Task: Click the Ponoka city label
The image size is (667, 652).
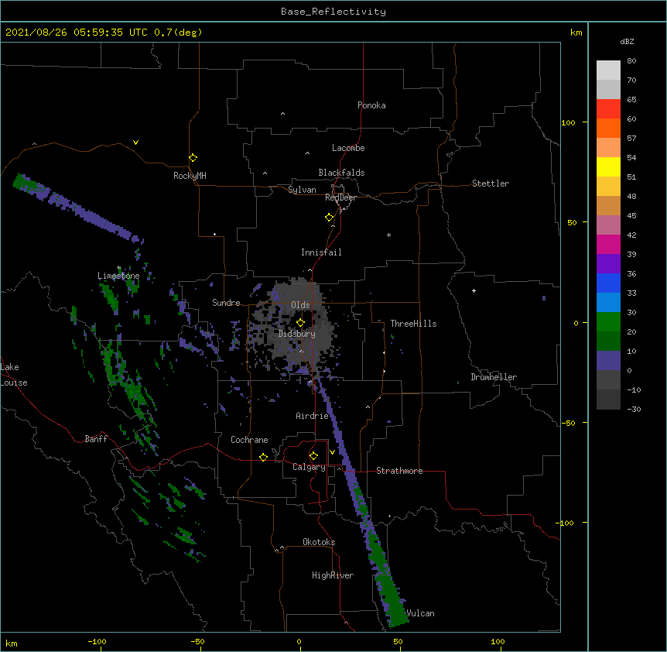Action: pyautogui.click(x=371, y=105)
